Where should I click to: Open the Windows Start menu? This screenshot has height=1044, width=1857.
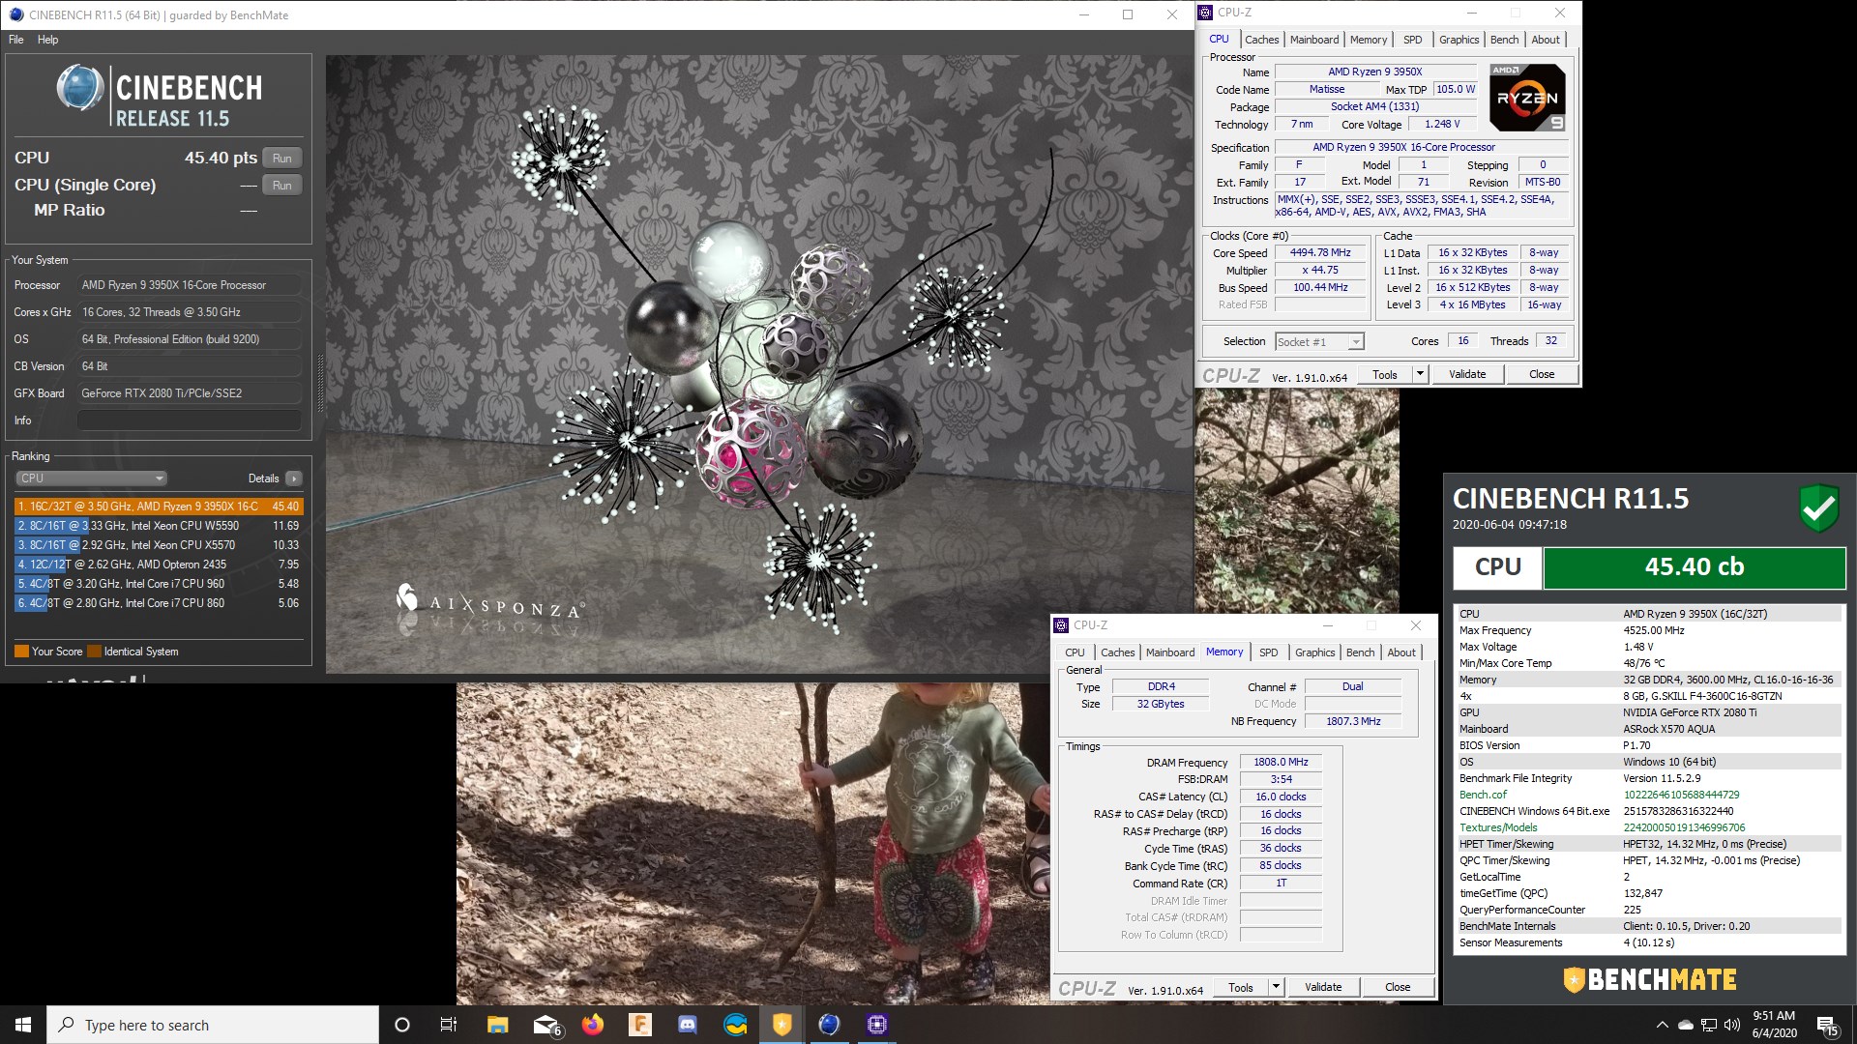tap(23, 1025)
